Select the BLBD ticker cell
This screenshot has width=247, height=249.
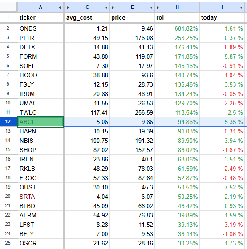pyautogui.click(x=40, y=206)
